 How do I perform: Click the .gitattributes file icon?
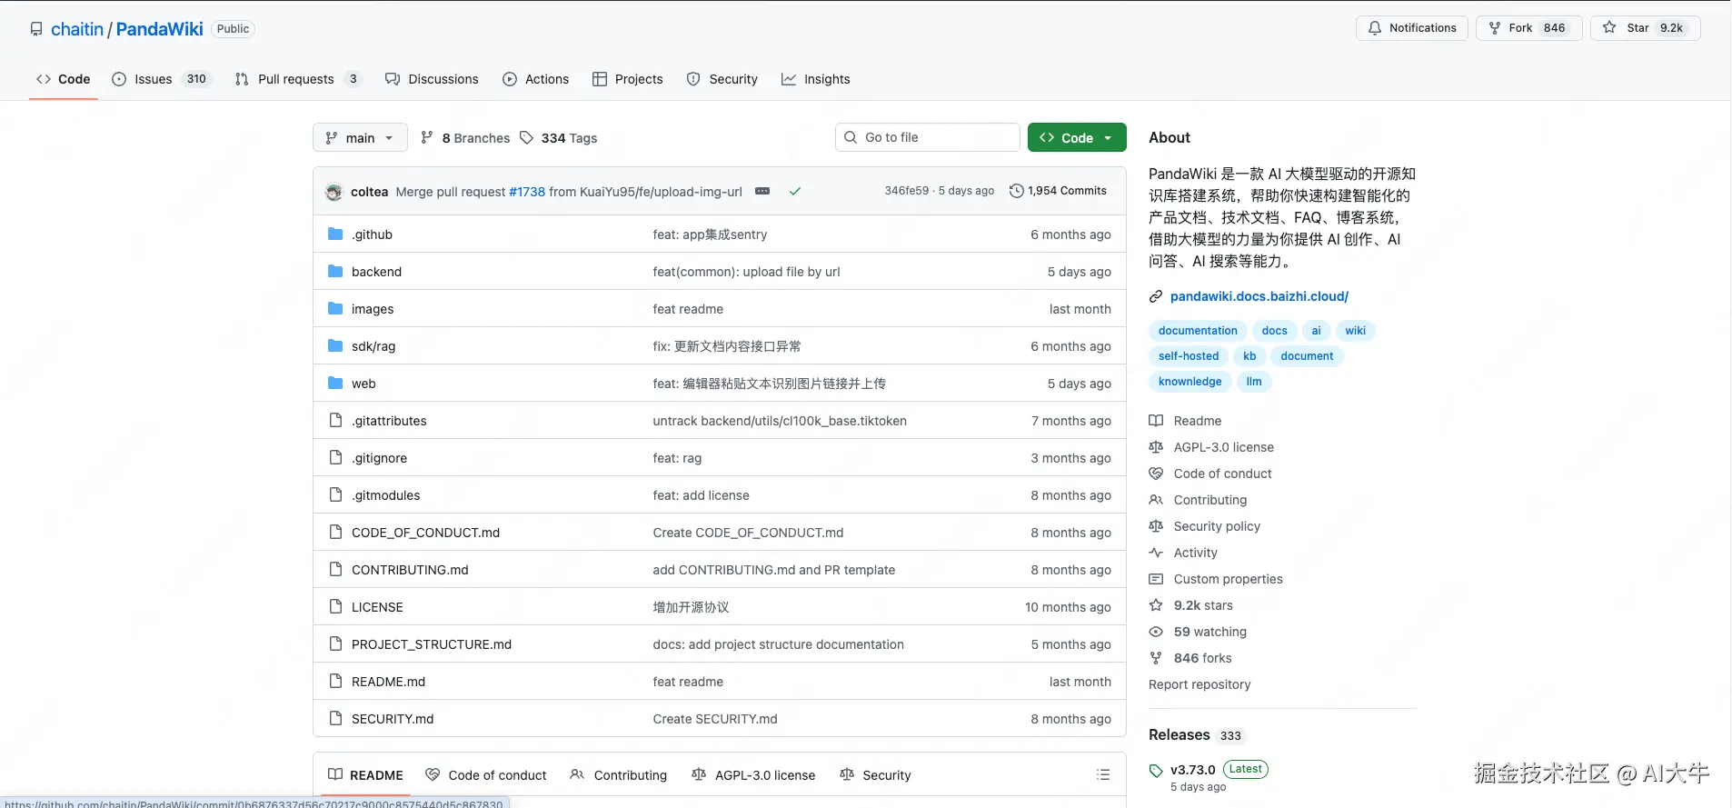335,421
